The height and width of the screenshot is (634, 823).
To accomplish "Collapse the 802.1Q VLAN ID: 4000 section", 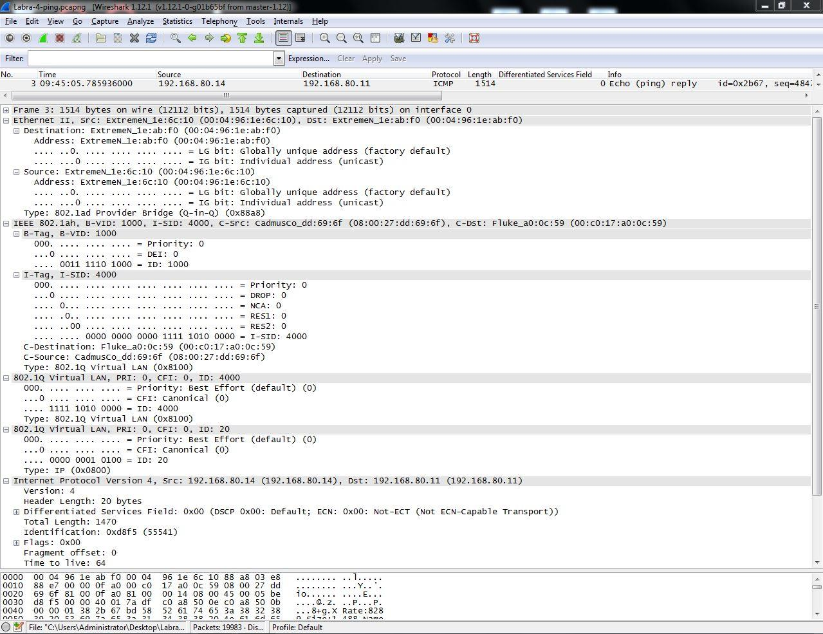I will click(6, 378).
